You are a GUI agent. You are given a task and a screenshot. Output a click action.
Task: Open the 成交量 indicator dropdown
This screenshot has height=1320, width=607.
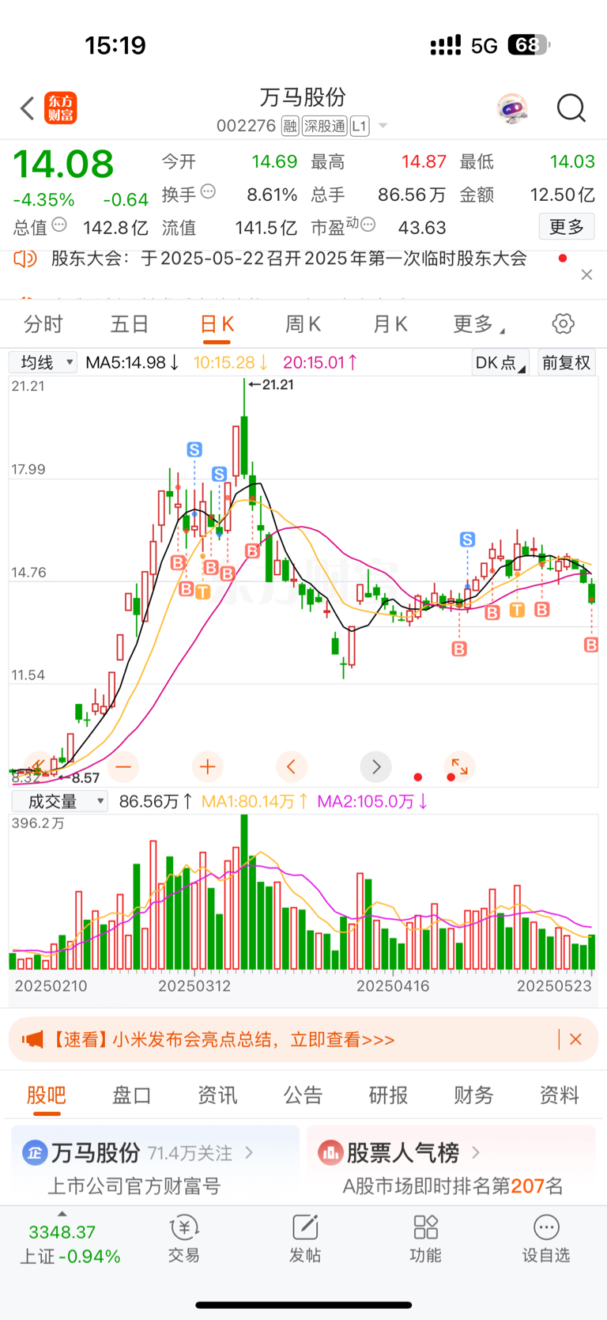pyautogui.click(x=59, y=801)
